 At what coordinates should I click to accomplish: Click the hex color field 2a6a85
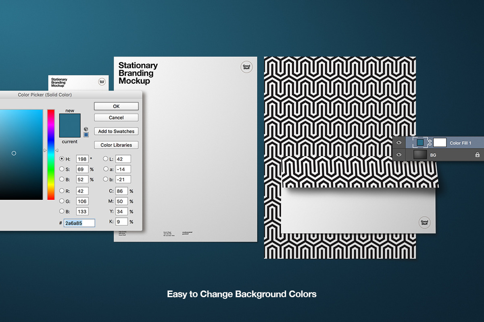[x=79, y=223]
